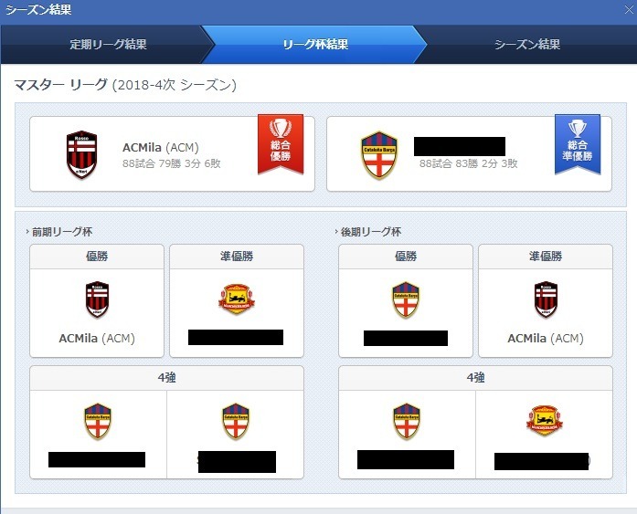Click the ACMila crest under 前期リーグ杯 優勝

pyautogui.click(x=97, y=299)
